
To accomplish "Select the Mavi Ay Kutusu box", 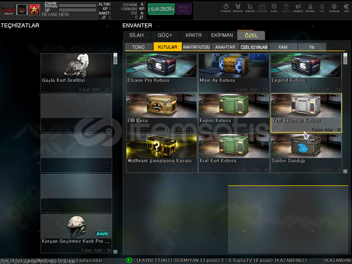I will pos(234,73).
